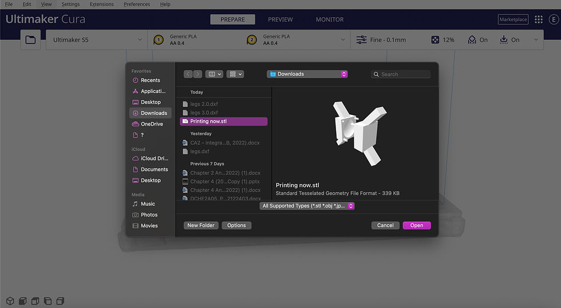Switch to front view cube icon
Viewport: 561px width, 308px height.
pyautogui.click(x=22, y=301)
